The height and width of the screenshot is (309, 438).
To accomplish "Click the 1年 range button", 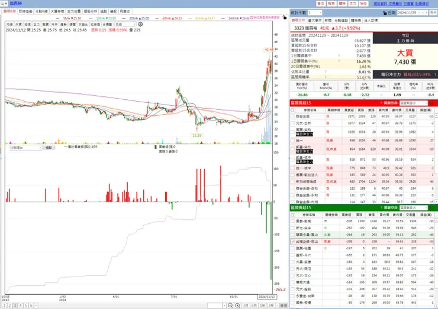I will [x=262, y=305].
